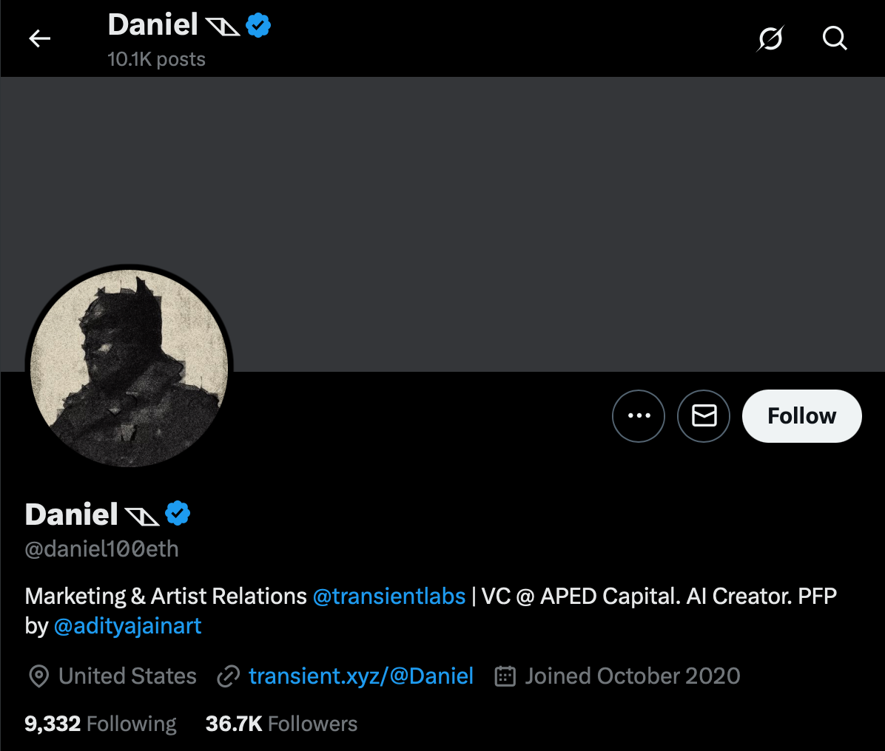This screenshot has width=885, height=751.
Task: Click the blue verified badge beside Daniel
Action: [177, 513]
